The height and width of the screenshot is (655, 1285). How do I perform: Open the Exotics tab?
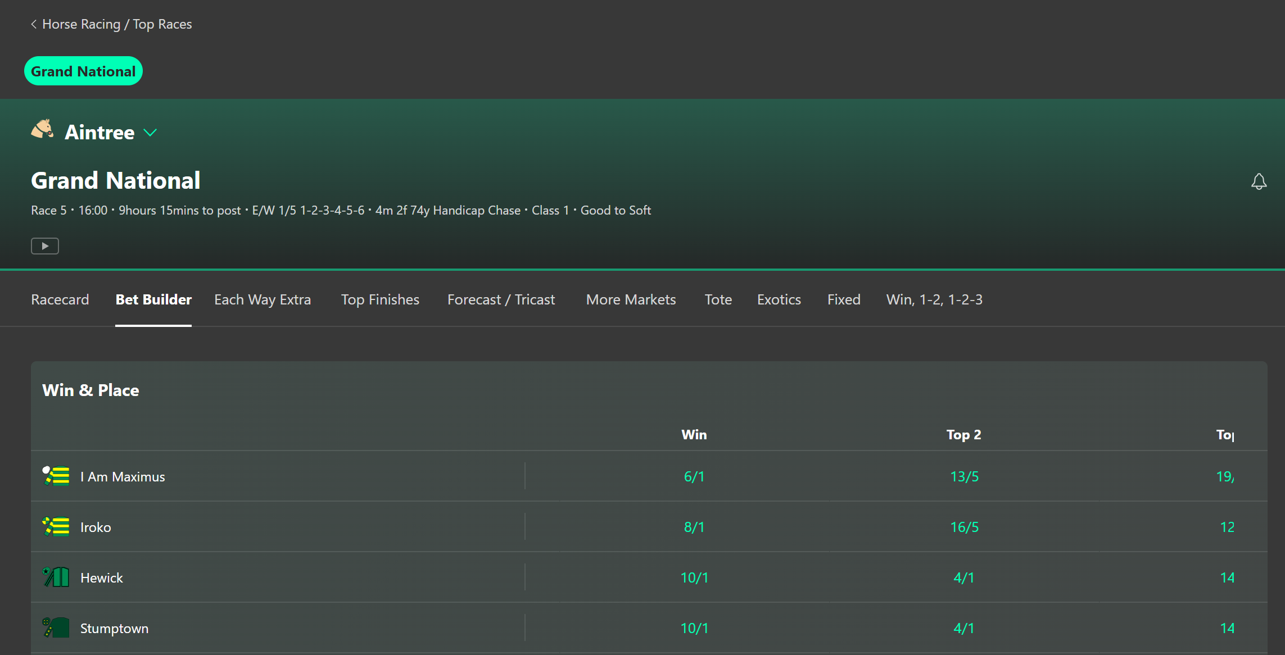[x=779, y=299]
